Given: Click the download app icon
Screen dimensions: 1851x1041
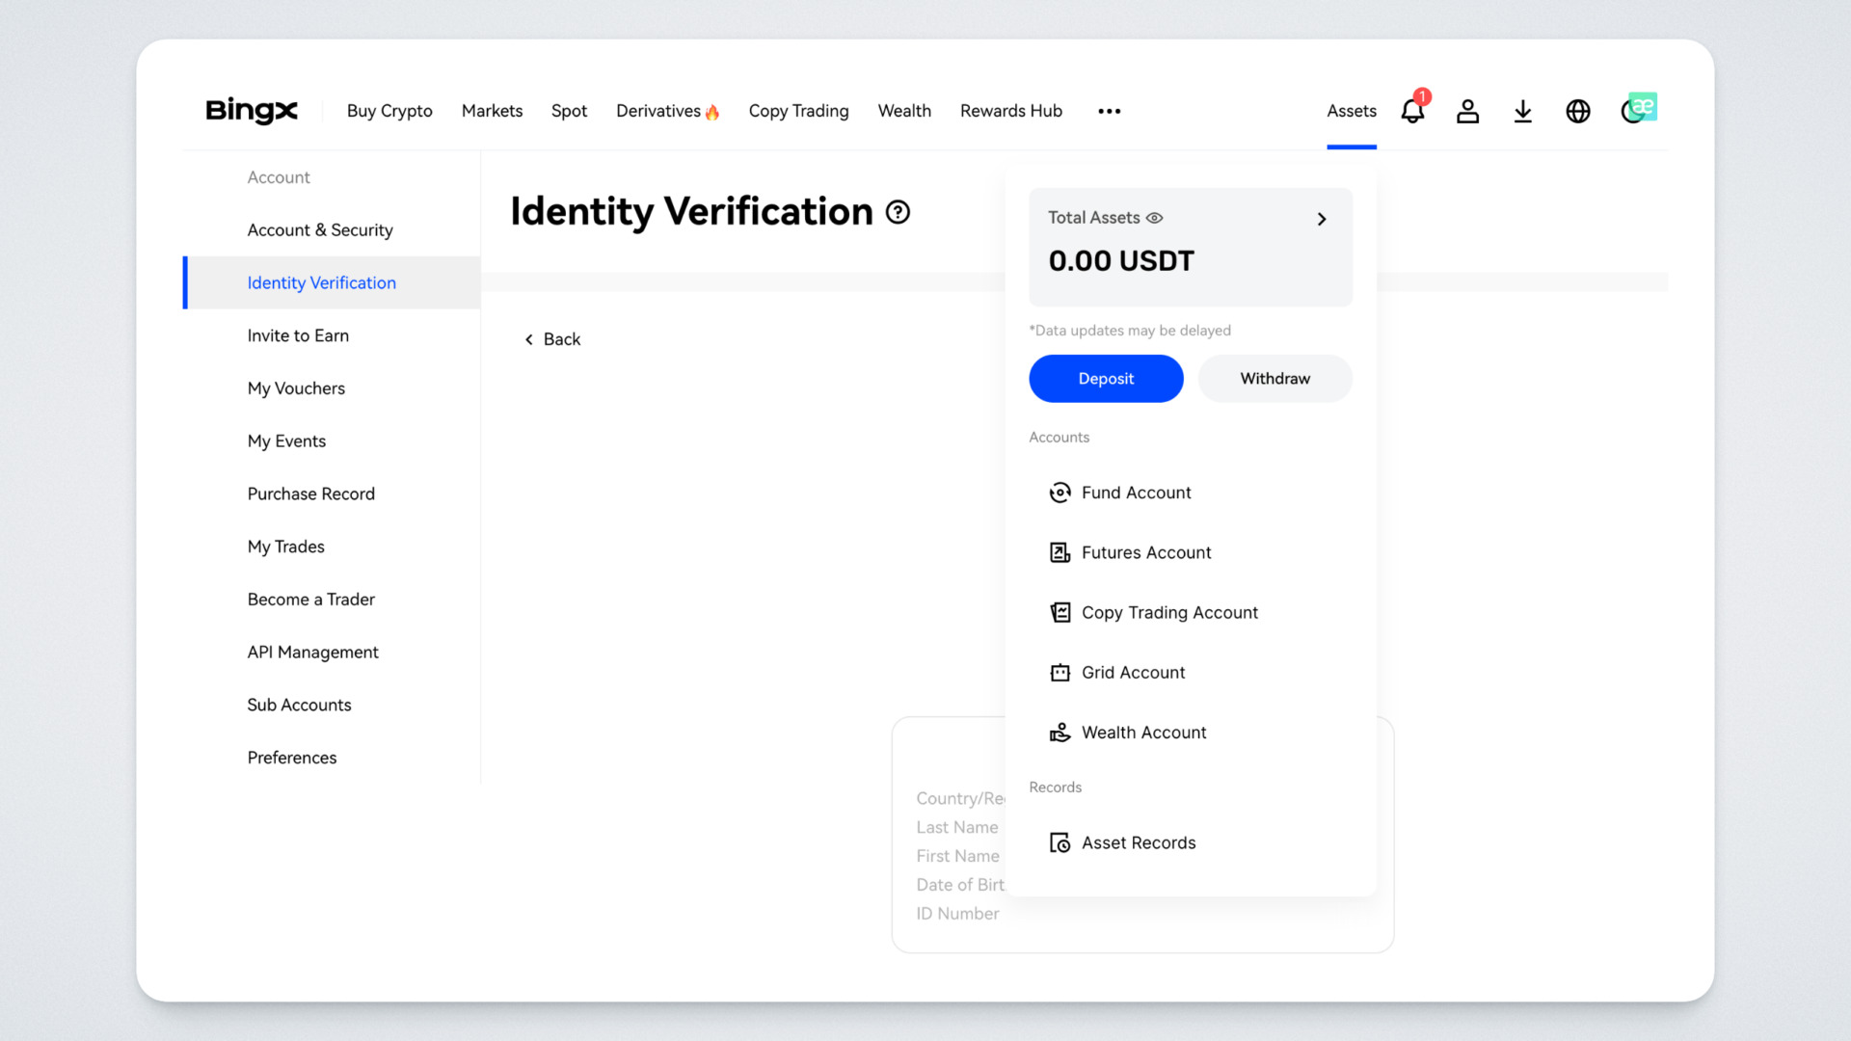Looking at the screenshot, I should tap(1523, 112).
